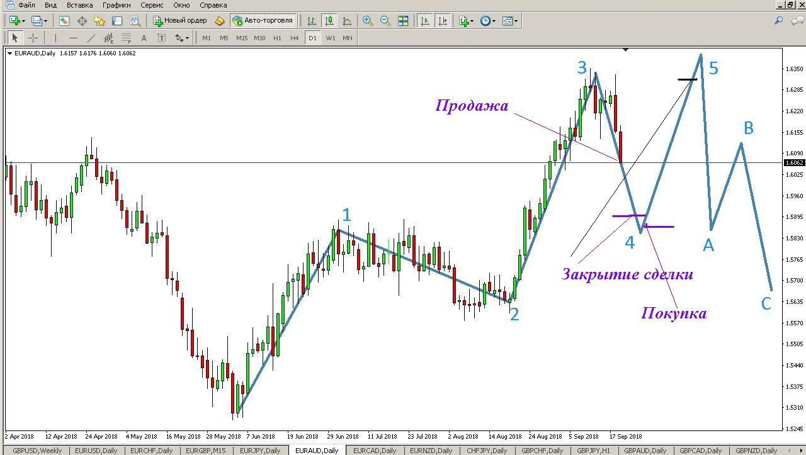Select the text 'A' drawing tool
This screenshot has height=455, width=806.
pyautogui.click(x=144, y=38)
